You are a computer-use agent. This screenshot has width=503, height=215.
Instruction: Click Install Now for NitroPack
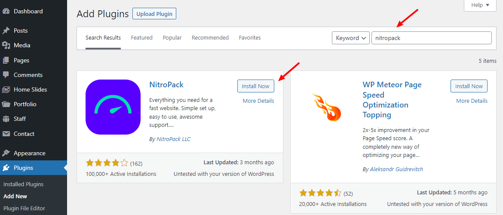255,86
